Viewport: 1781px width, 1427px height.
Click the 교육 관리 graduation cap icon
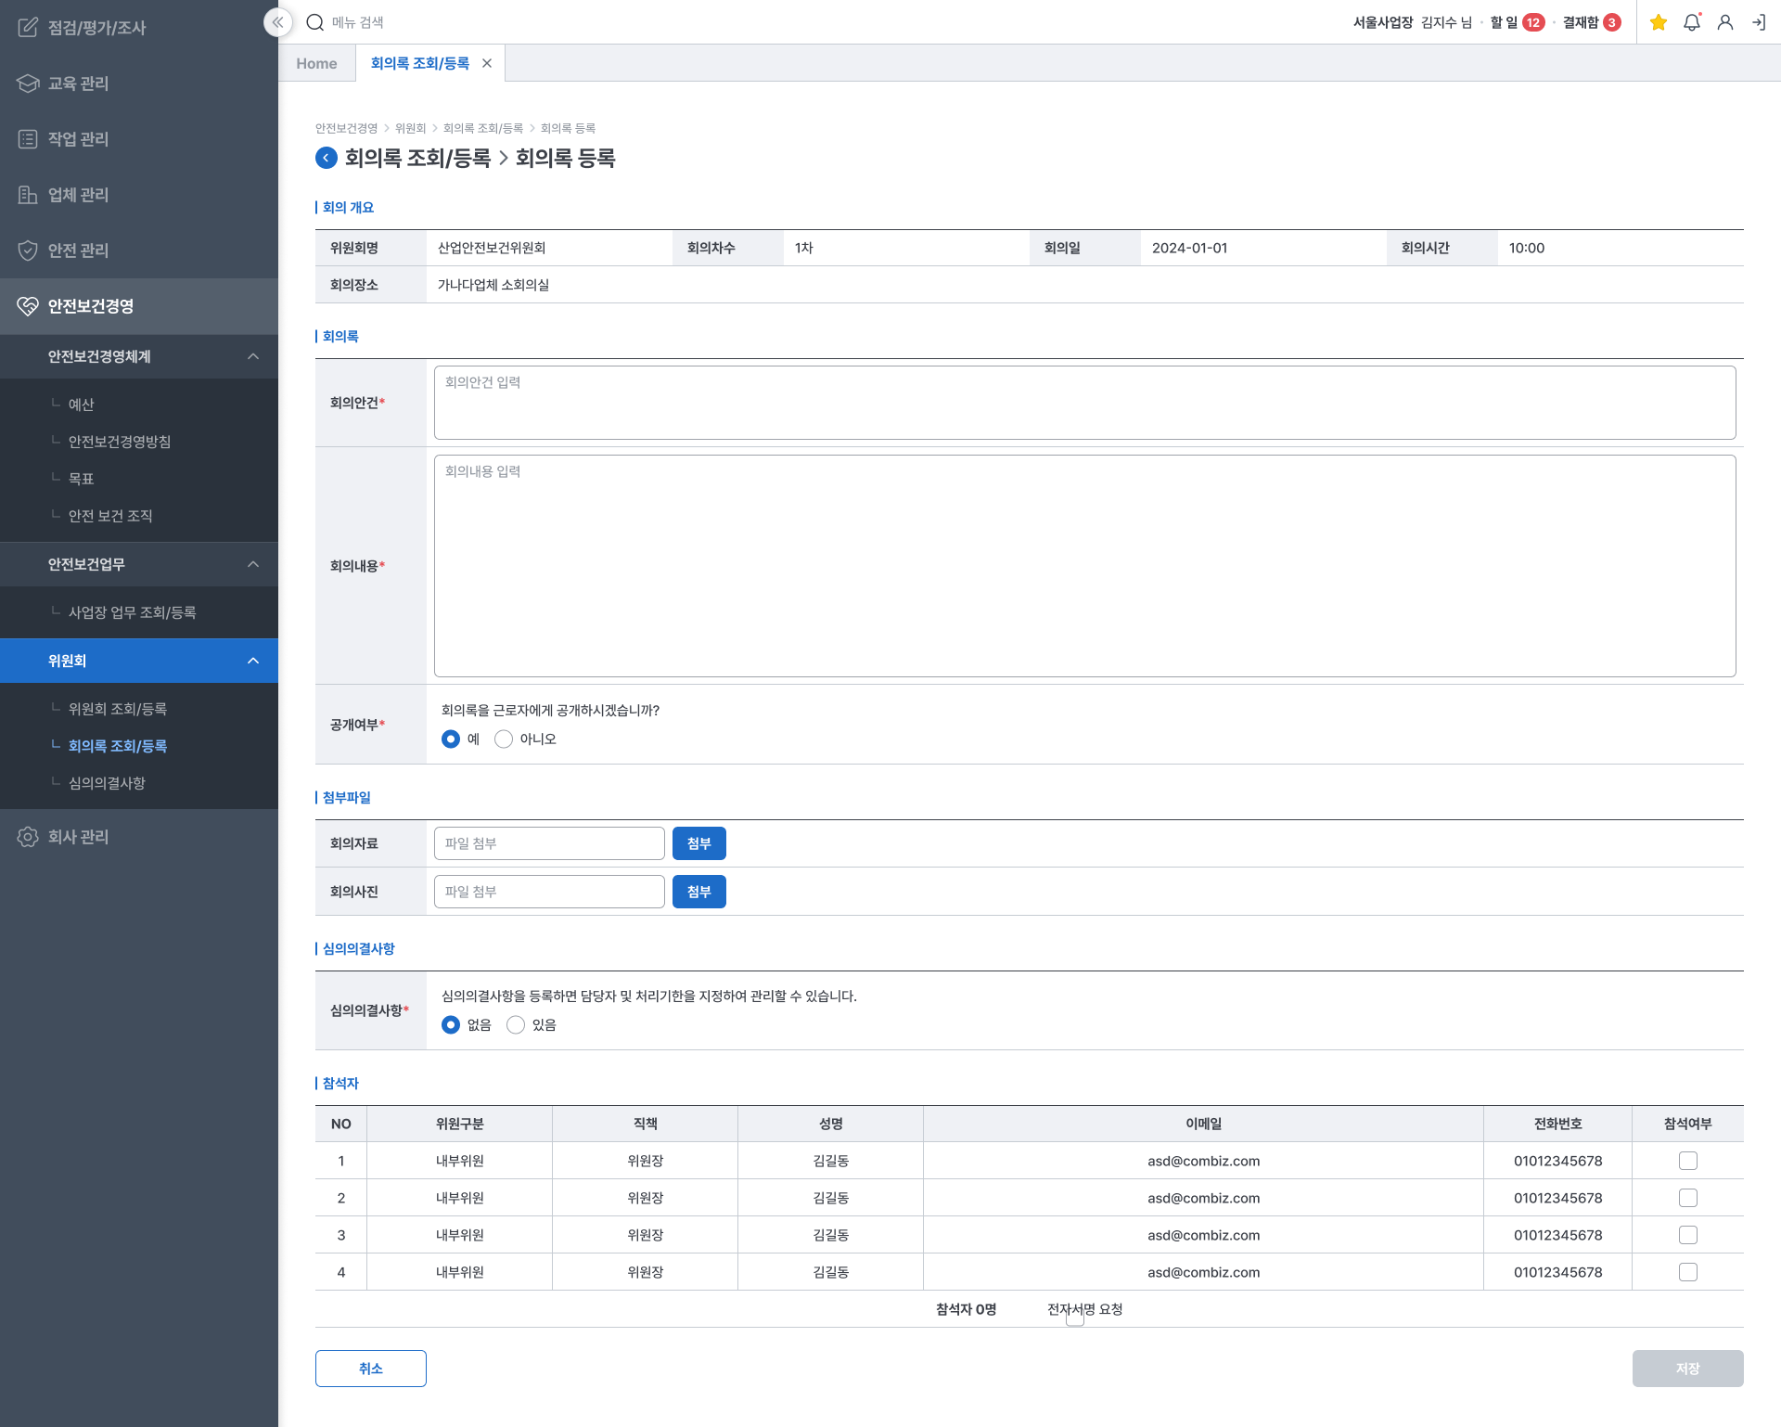tap(28, 84)
